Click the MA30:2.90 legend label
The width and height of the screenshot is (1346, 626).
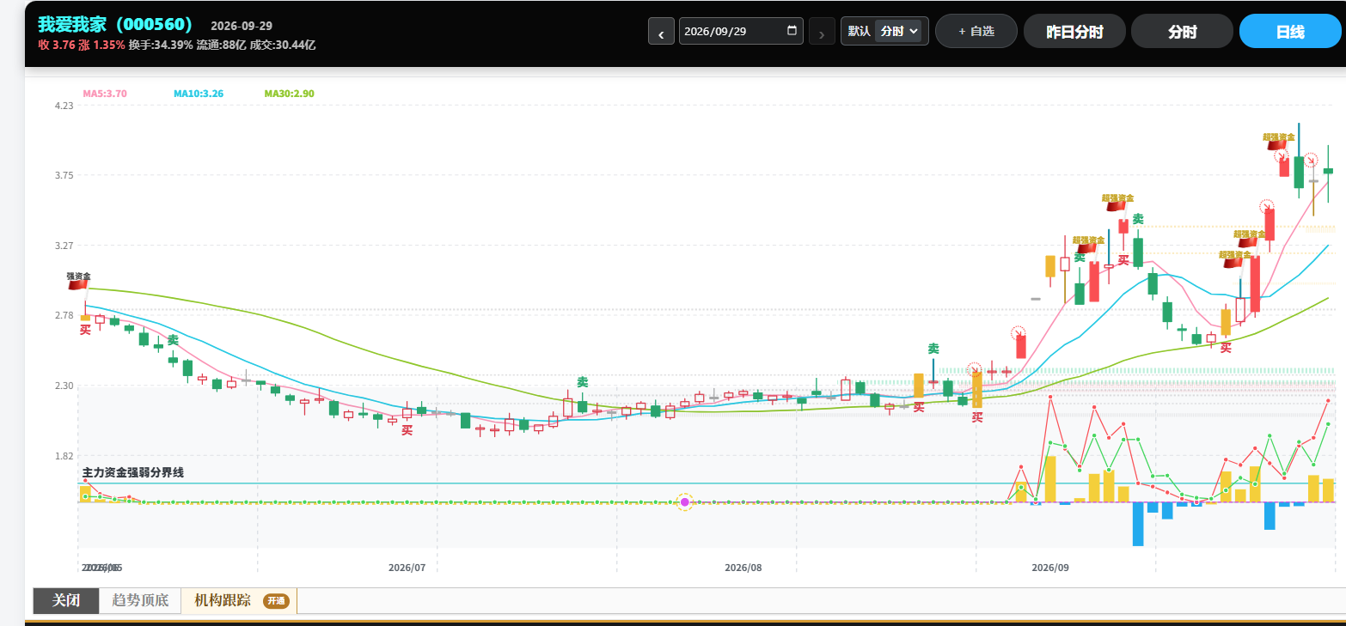[289, 94]
